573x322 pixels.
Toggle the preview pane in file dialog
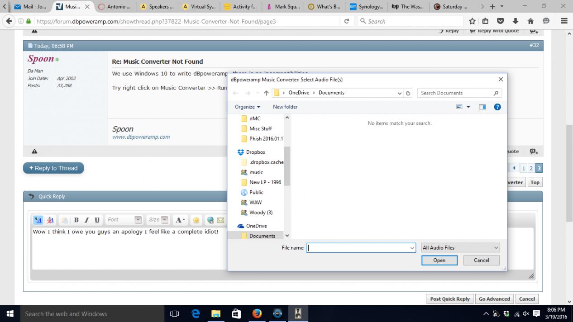tap(482, 107)
